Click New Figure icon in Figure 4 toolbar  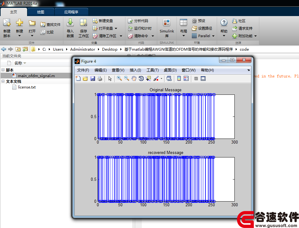coord(78,78)
